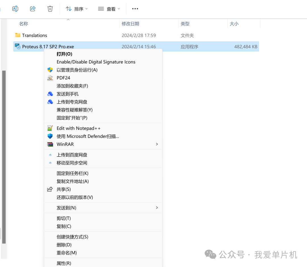Click the Rename icon in toolbar
The width and height of the screenshot is (307, 267).
tap(15, 9)
